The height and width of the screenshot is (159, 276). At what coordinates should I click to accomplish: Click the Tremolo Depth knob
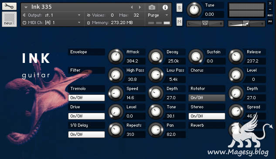pos(156,93)
